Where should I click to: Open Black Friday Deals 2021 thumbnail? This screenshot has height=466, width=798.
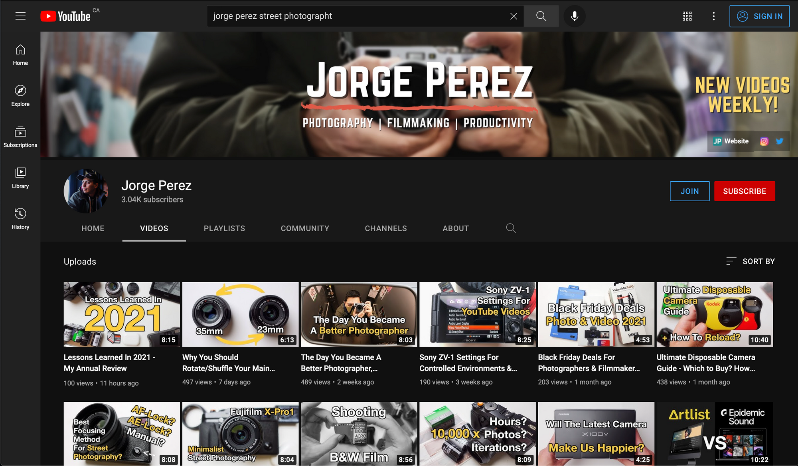(596, 314)
